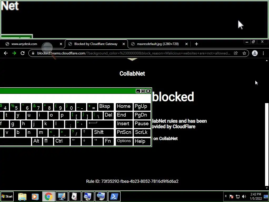Open File Explorer from the taskbar
Image resolution: width=269 pixels, height=202 pixels.
point(22,196)
